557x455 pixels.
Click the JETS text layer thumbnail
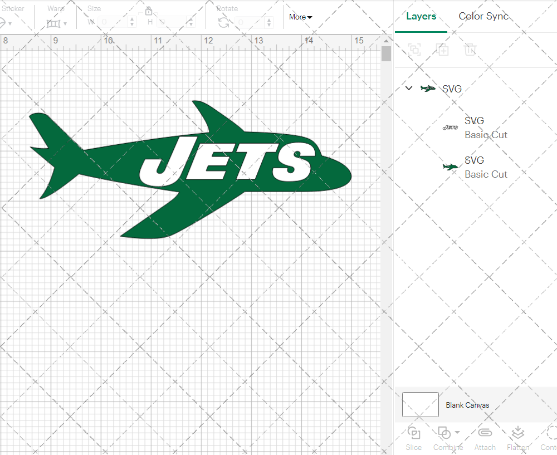pos(450,127)
